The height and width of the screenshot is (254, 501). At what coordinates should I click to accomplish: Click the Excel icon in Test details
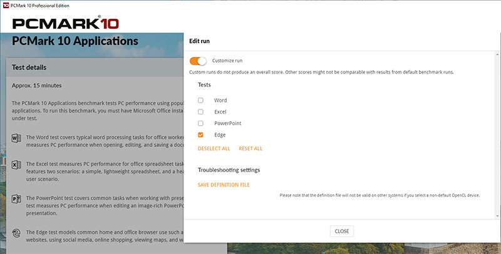(16, 165)
